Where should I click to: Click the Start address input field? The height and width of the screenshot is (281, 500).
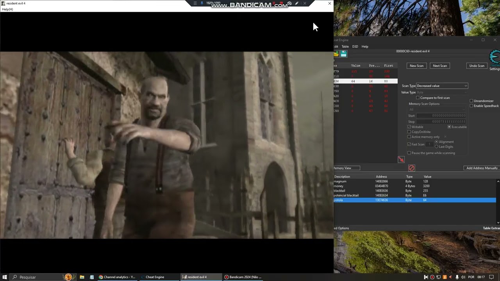(441, 116)
